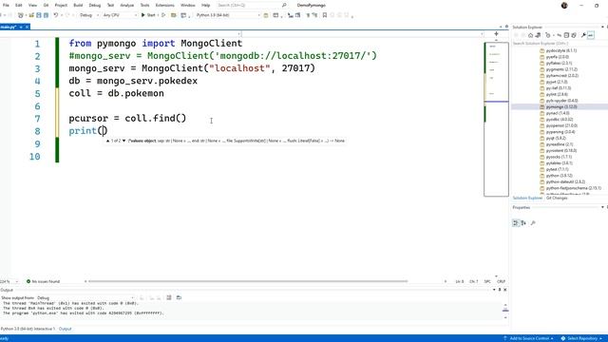Click the code minimap scrollbar
608x342 pixels.
[496, 119]
